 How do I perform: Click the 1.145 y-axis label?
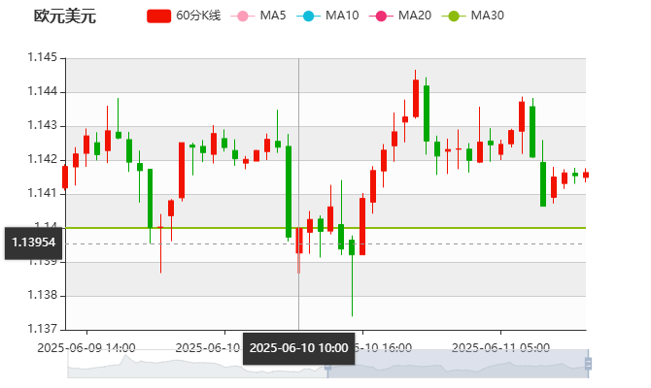click(43, 57)
